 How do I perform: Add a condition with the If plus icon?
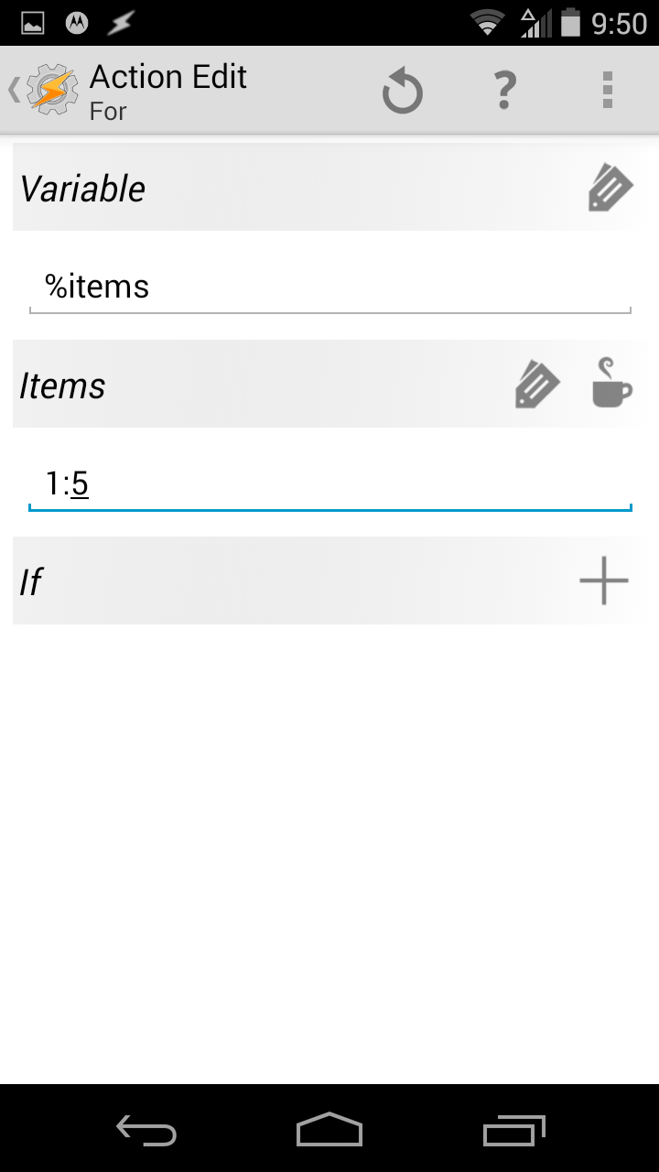coord(604,581)
